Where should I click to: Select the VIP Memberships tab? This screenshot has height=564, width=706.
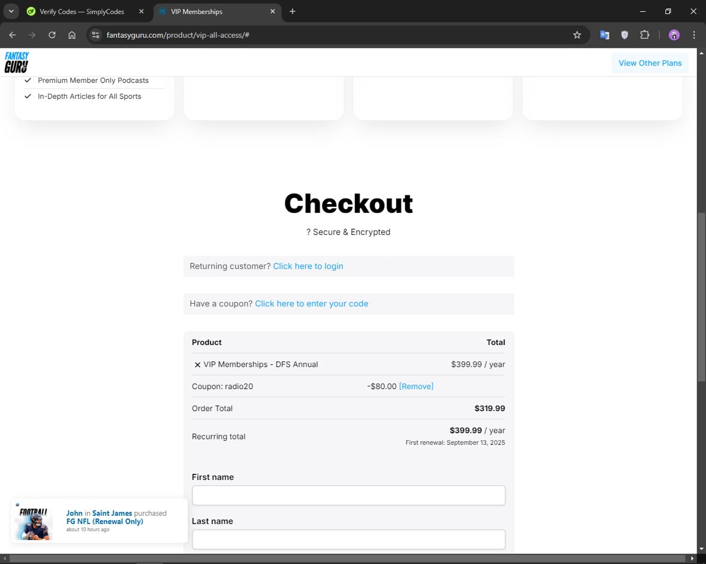[x=197, y=12]
